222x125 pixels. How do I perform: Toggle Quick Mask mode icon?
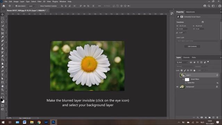(2, 106)
